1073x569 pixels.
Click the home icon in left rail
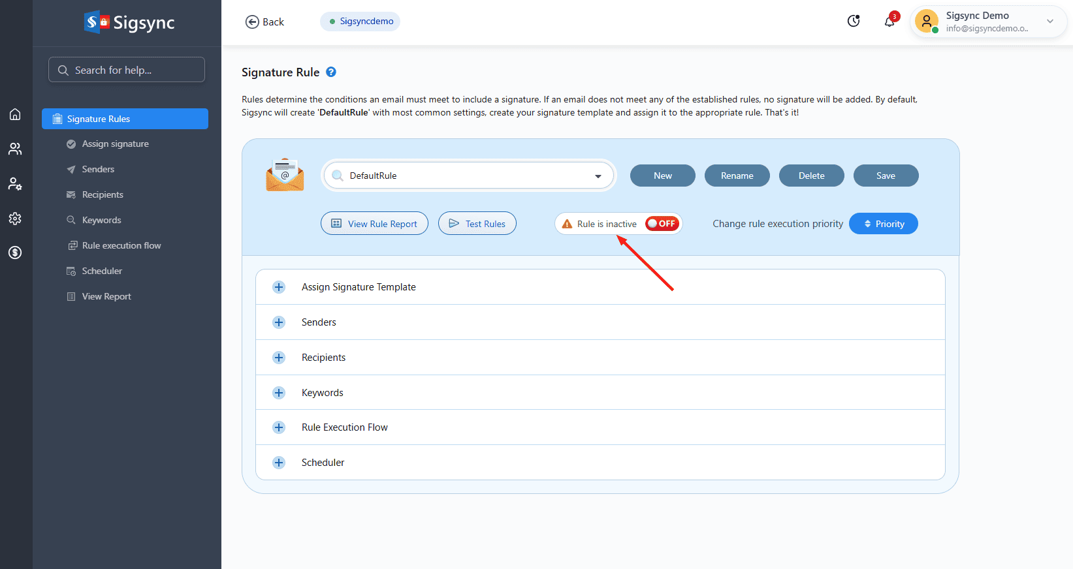(15, 115)
